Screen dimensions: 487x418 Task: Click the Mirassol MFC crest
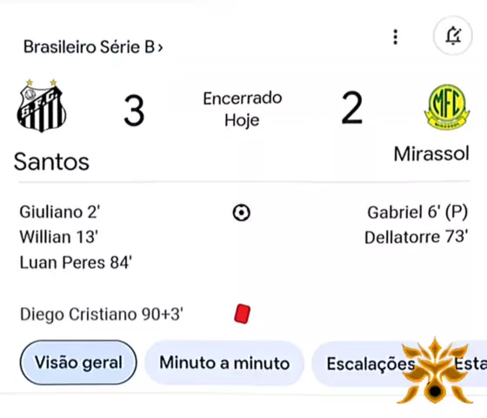tap(447, 106)
